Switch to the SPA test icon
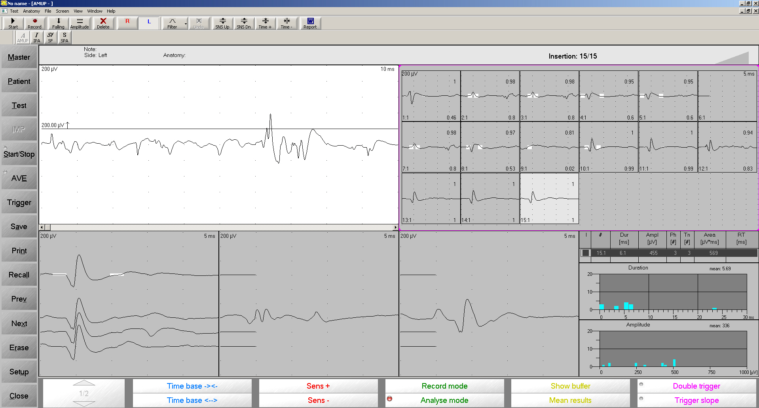This screenshot has height=408, width=759. (65, 37)
